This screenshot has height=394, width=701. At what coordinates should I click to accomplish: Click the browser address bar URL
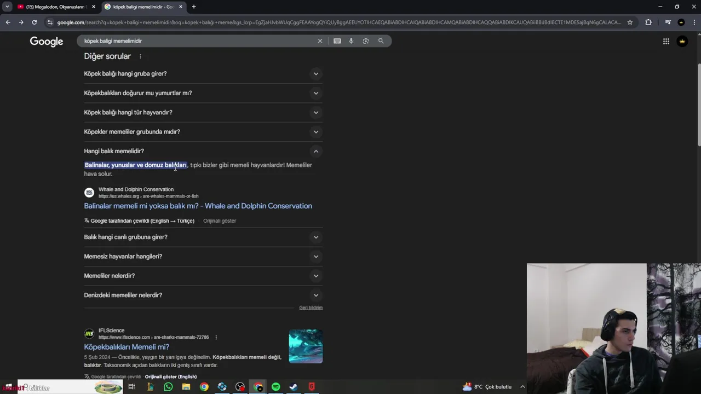pyautogui.click(x=338, y=22)
